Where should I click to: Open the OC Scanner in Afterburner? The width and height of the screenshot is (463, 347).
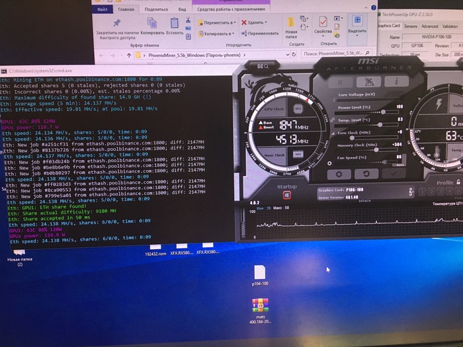(263, 66)
